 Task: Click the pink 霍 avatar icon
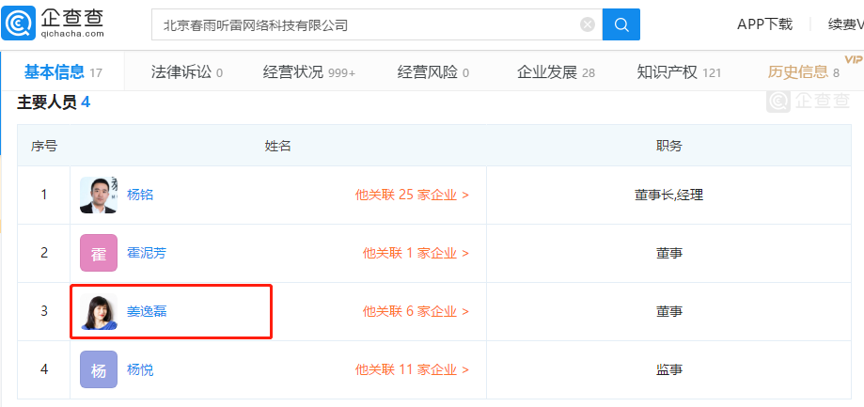tap(99, 253)
